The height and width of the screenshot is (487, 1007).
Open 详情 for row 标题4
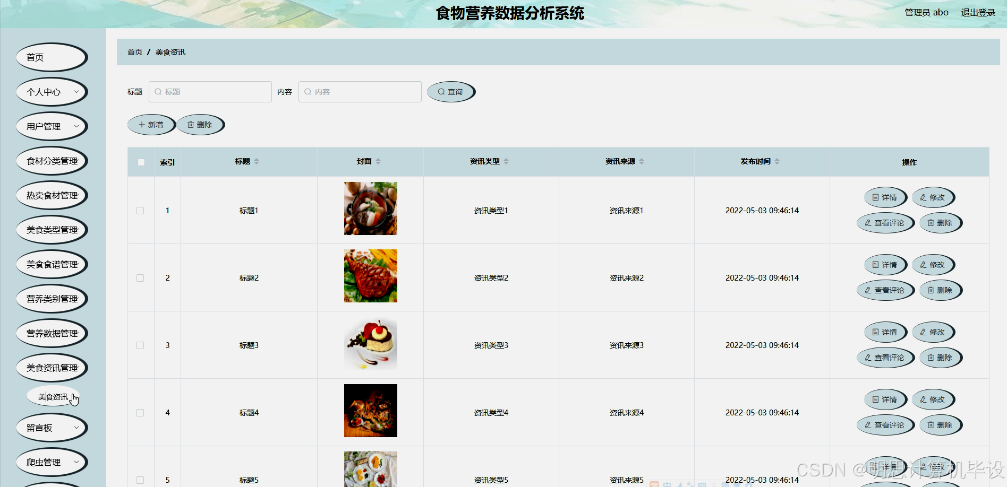click(885, 399)
